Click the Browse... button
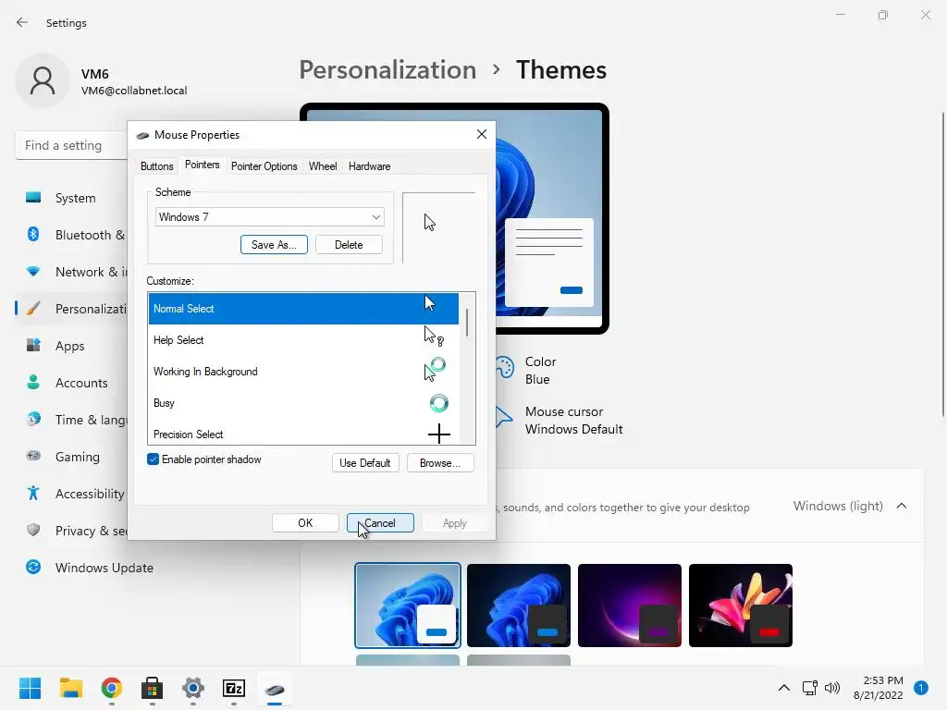 pyautogui.click(x=440, y=463)
